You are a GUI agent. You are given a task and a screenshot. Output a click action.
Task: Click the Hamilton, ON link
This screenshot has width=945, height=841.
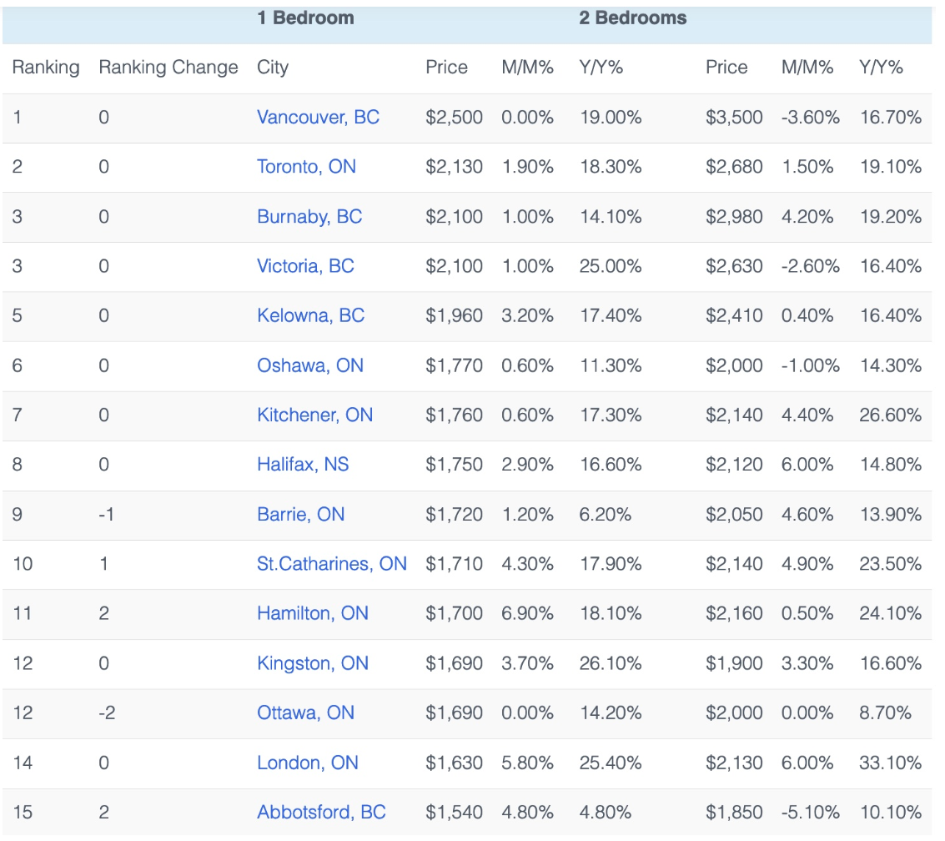[x=312, y=614]
